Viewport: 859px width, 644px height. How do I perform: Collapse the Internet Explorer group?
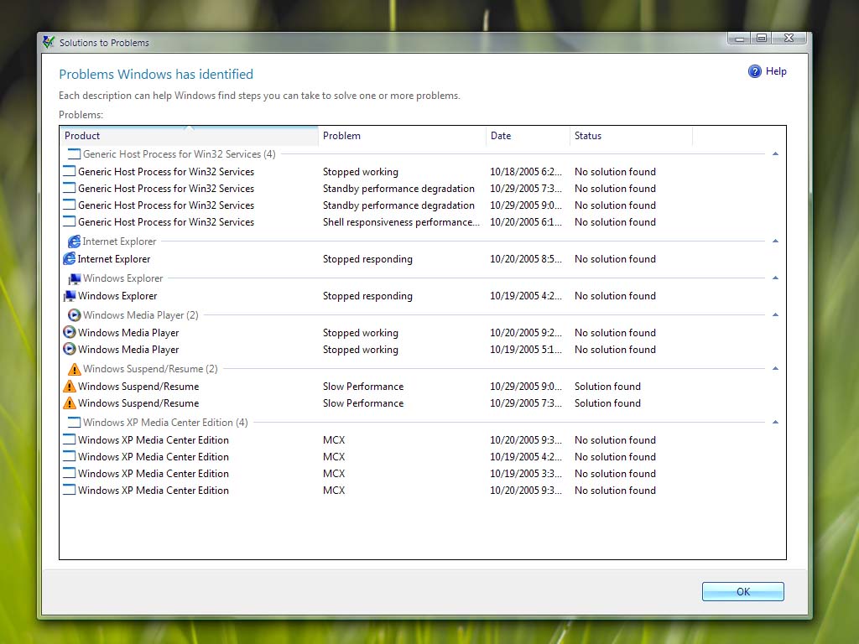pos(775,240)
